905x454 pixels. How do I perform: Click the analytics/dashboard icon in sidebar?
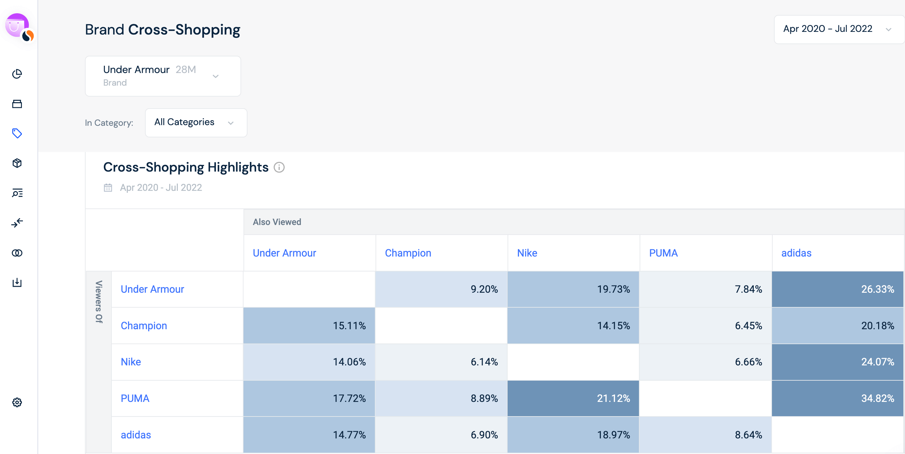pos(17,74)
